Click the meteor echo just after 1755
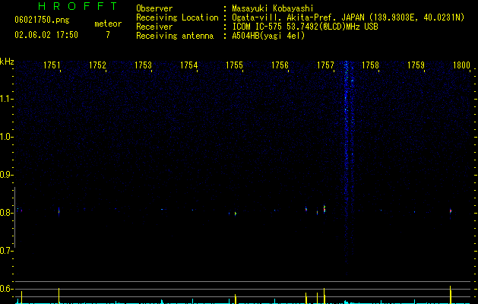Viewport: 478px width, 304px height. (236, 214)
